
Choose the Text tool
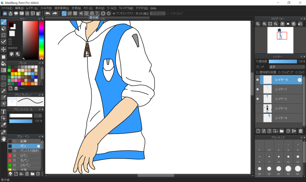[3, 111]
